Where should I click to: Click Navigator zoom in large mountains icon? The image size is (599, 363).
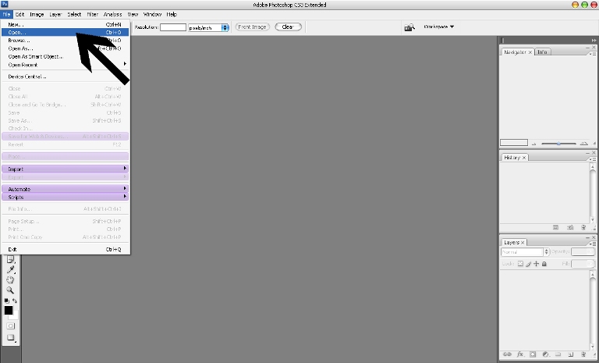tap(583, 144)
